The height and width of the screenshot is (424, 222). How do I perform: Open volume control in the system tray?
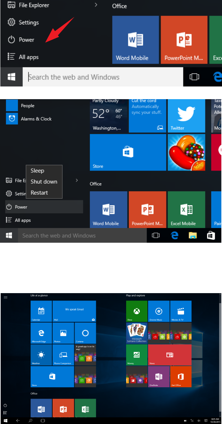pyautogui.click(x=199, y=421)
